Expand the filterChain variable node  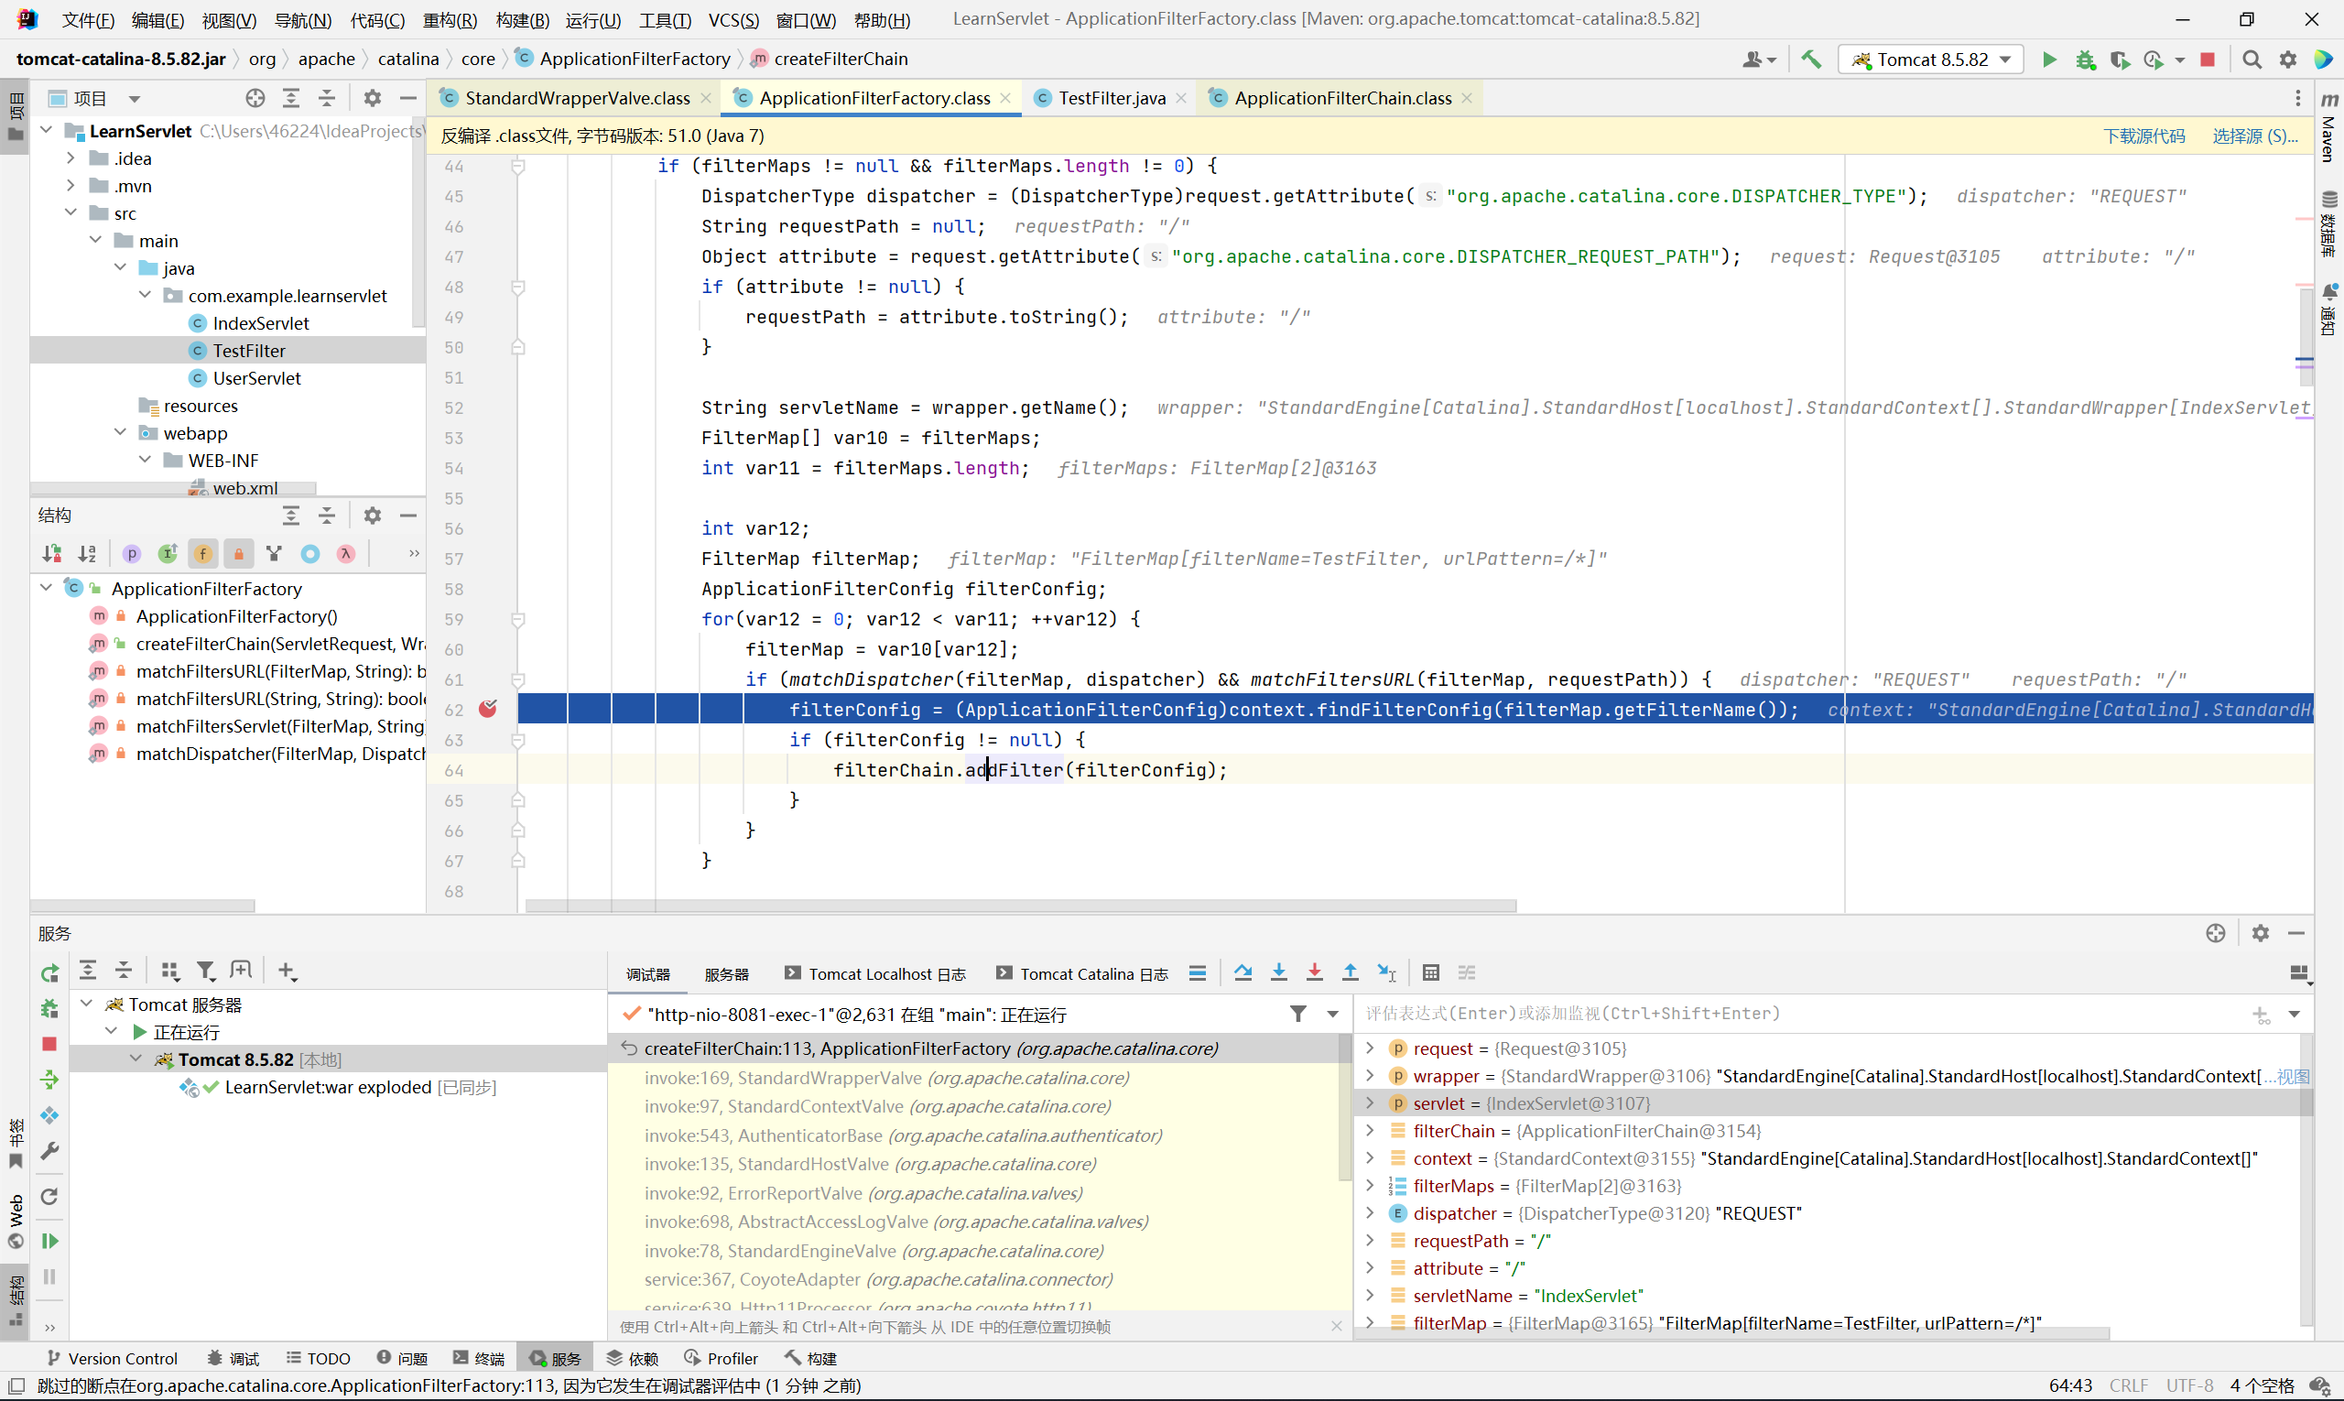point(1370,1130)
